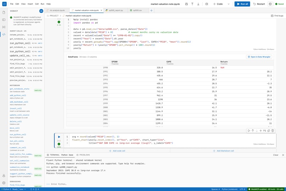The height and width of the screenshot is (191, 286).
Task: Switch to the Iris analysis.ipynb tab
Action: (x=57, y=10)
